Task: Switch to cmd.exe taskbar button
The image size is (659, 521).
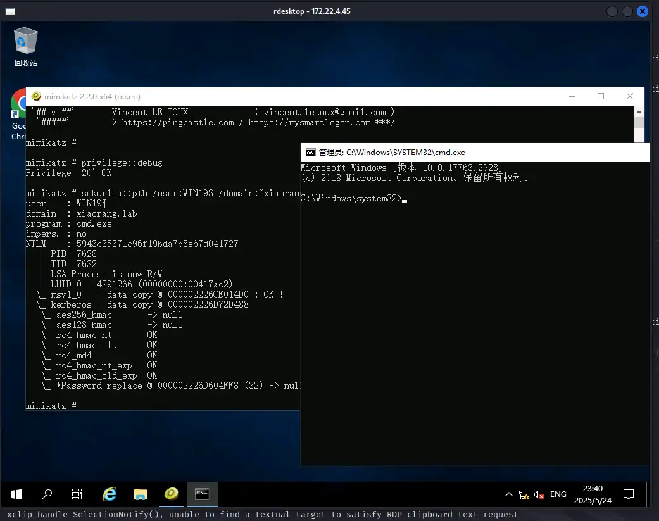Action: [202, 494]
